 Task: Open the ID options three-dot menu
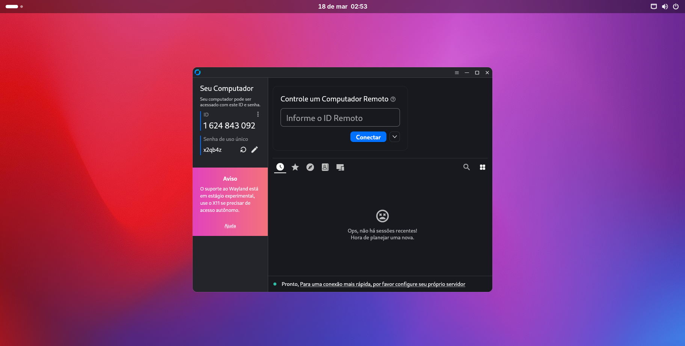[258, 114]
